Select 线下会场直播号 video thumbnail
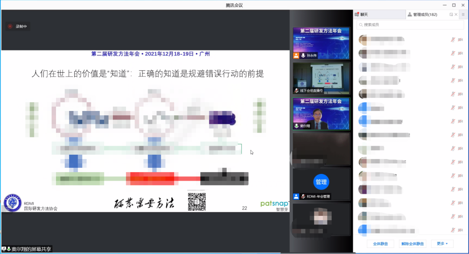469x254 pixels. click(321, 78)
